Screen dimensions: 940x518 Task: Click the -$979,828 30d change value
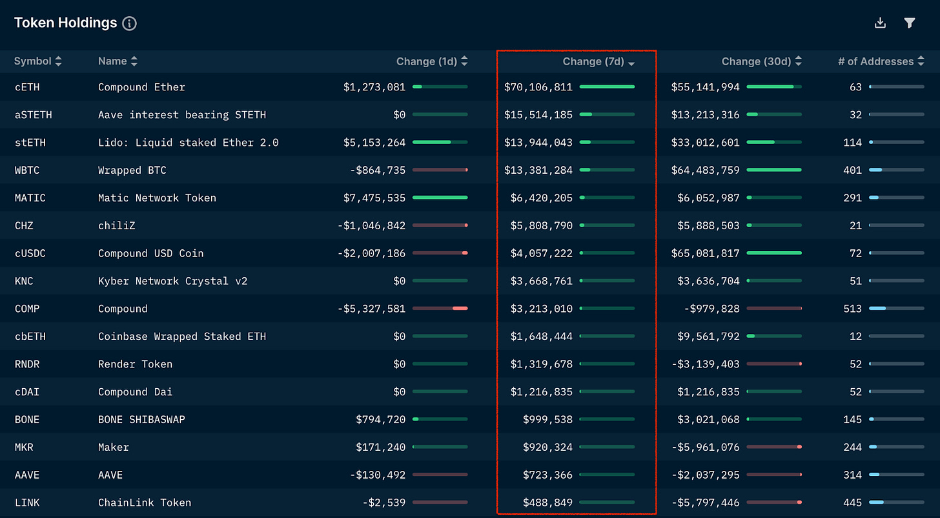point(712,309)
